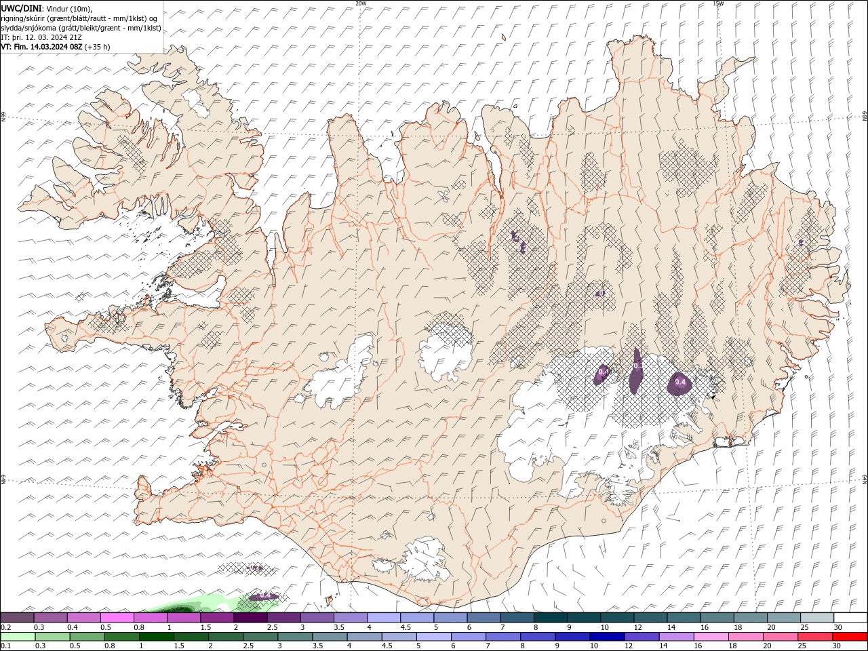Viewport: 868px width, 651px height.
Task: Click the dark purple swatch above '0.2' in snow legend
Action: pyautogui.click(x=17, y=618)
